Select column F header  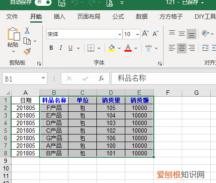coord(168,93)
